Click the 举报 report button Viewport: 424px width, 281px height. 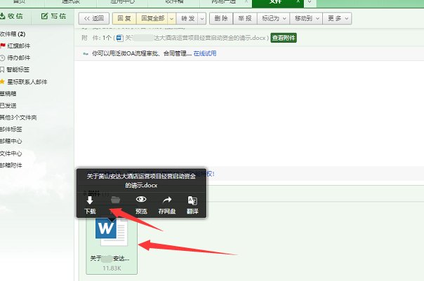(x=245, y=18)
